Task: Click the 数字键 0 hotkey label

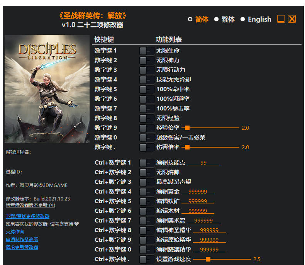Action: [x=106, y=138]
